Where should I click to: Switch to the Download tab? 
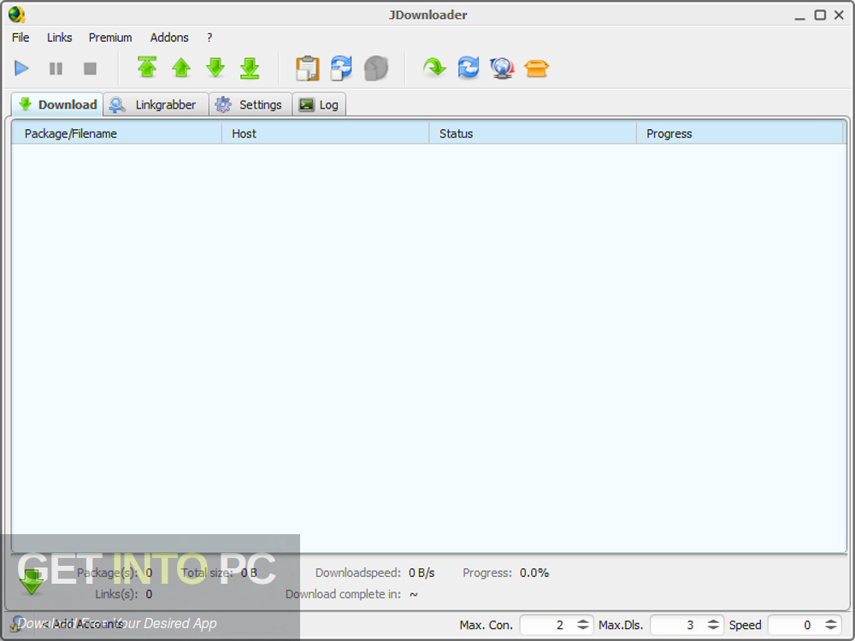[57, 104]
